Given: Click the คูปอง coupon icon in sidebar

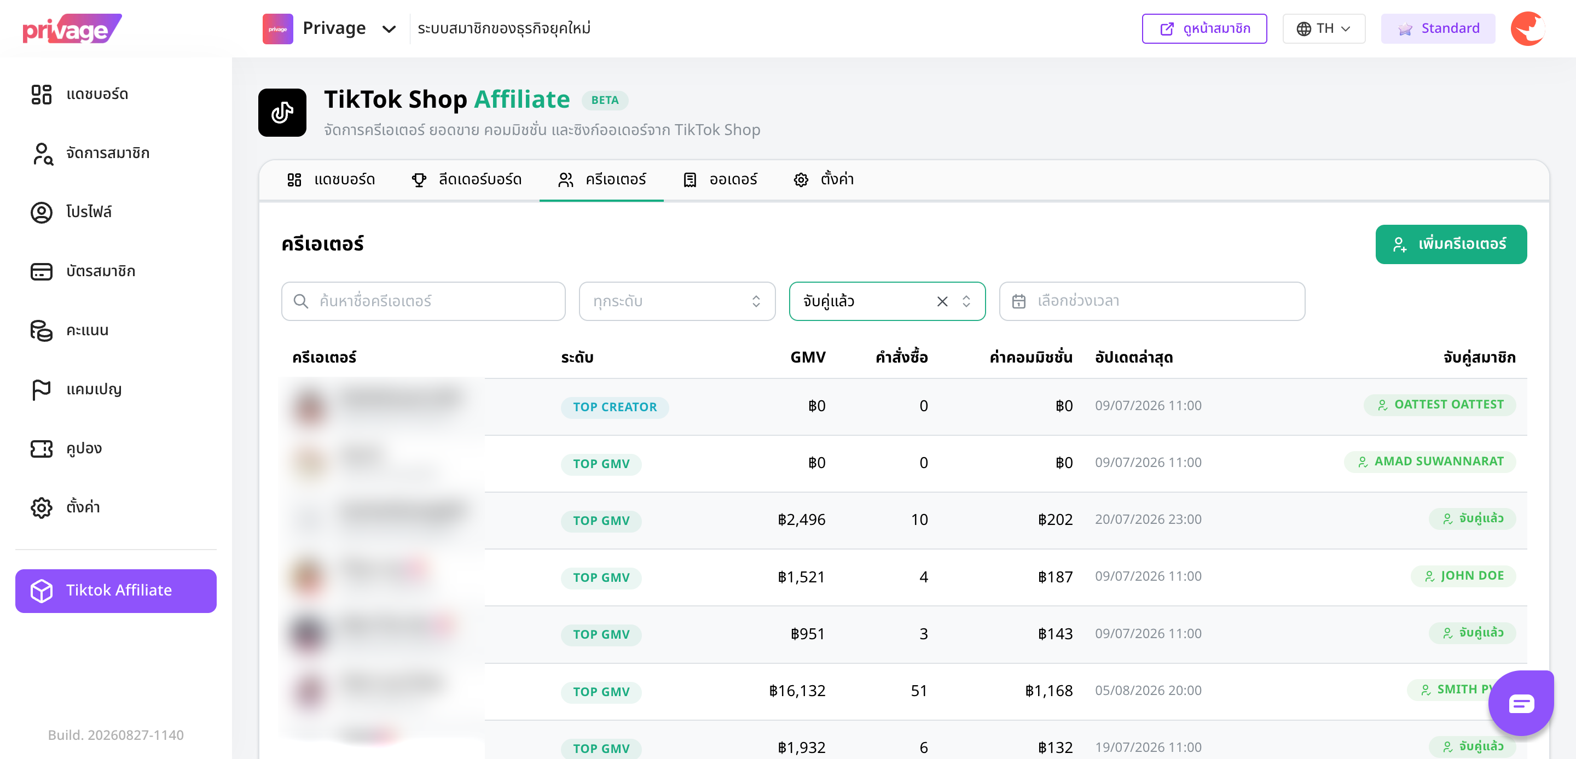Looking at the screenshot, I should [42, 448].
